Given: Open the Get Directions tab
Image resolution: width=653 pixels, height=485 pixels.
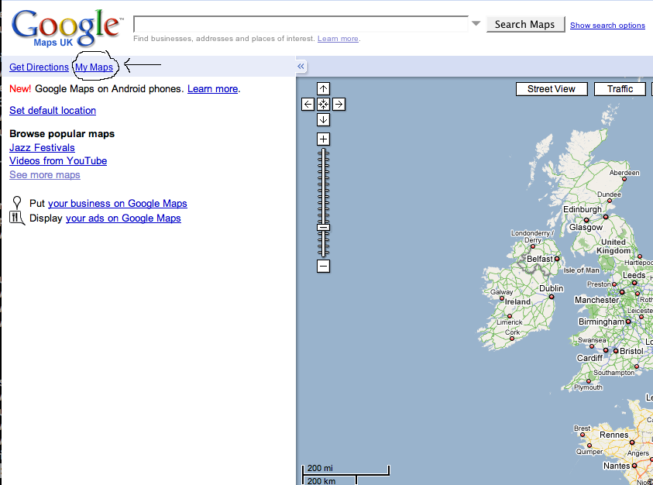Looking at the screenshot, I should (x=39, y=67).
